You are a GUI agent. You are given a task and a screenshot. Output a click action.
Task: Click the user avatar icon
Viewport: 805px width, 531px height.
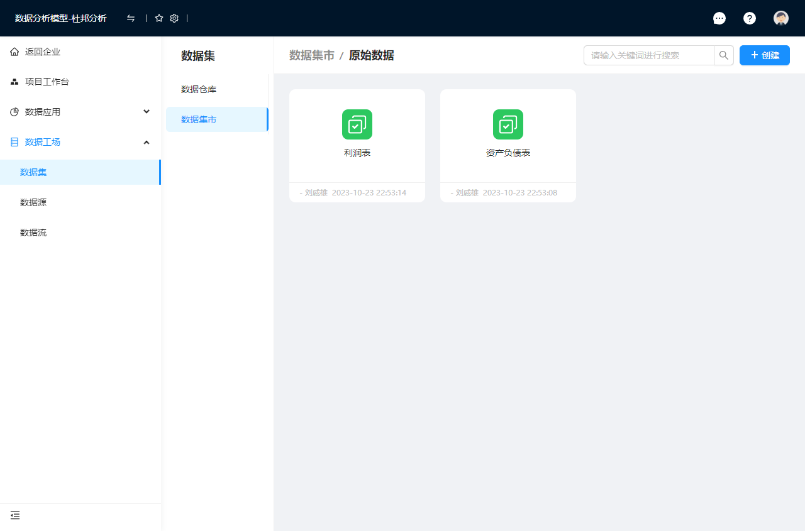pyautogui.click(x=781, y=18)
